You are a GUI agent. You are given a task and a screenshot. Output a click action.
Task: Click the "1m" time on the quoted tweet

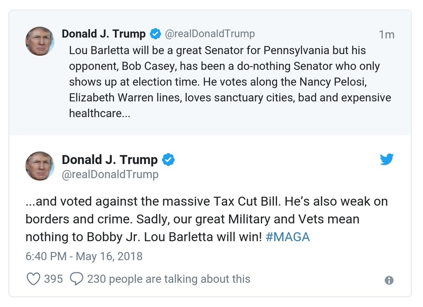tap(386, 34)
